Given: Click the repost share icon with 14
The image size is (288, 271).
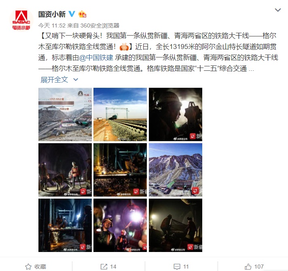Looking at the screenshot, I should coord(104,267).
